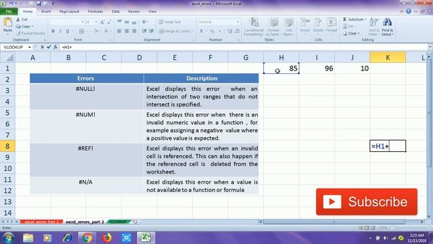Open the font size dropdown

[96, 22]
